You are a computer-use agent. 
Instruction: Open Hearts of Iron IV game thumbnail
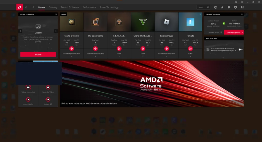[72, 22]
